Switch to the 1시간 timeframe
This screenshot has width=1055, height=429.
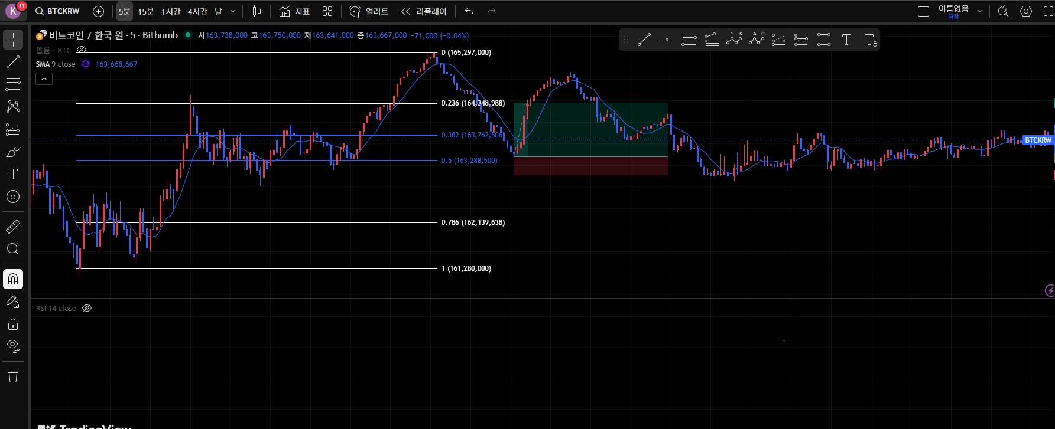point(171,11)
